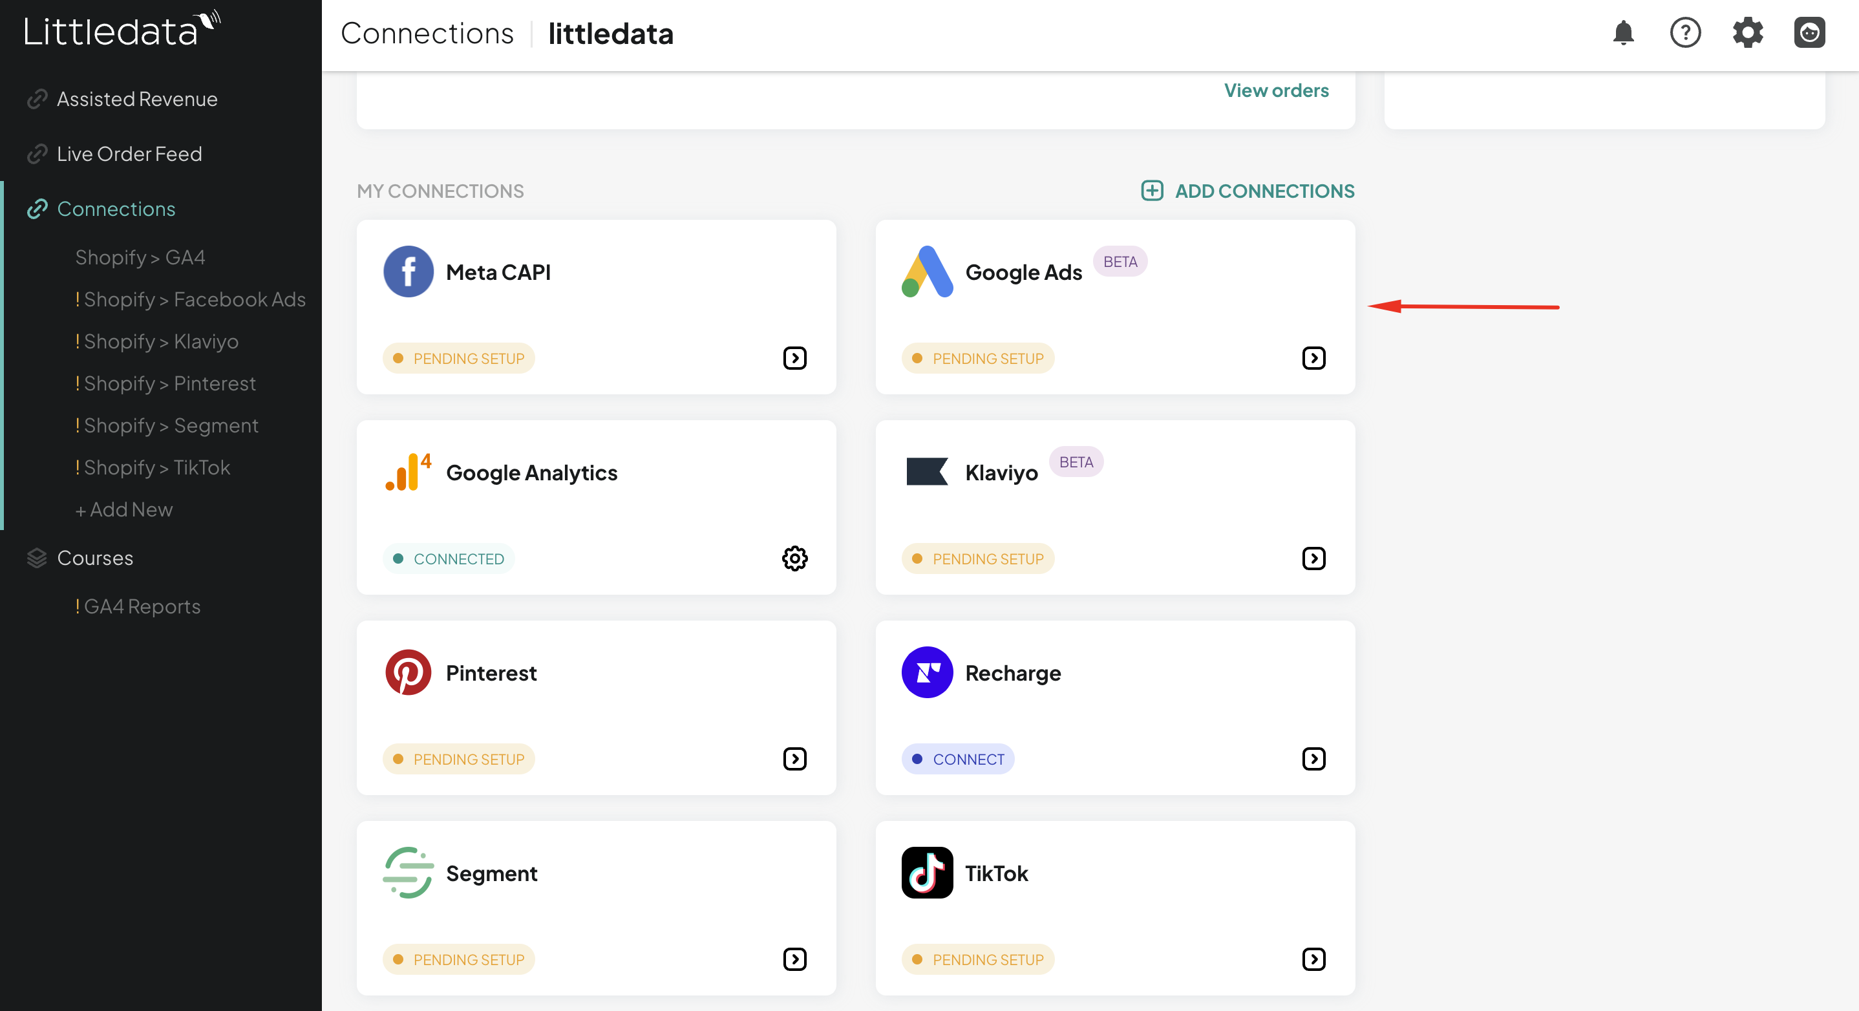Viewport: 1859px width, 1011px height.
Task: Open the notifications bell
Action: pos(1623,33)
